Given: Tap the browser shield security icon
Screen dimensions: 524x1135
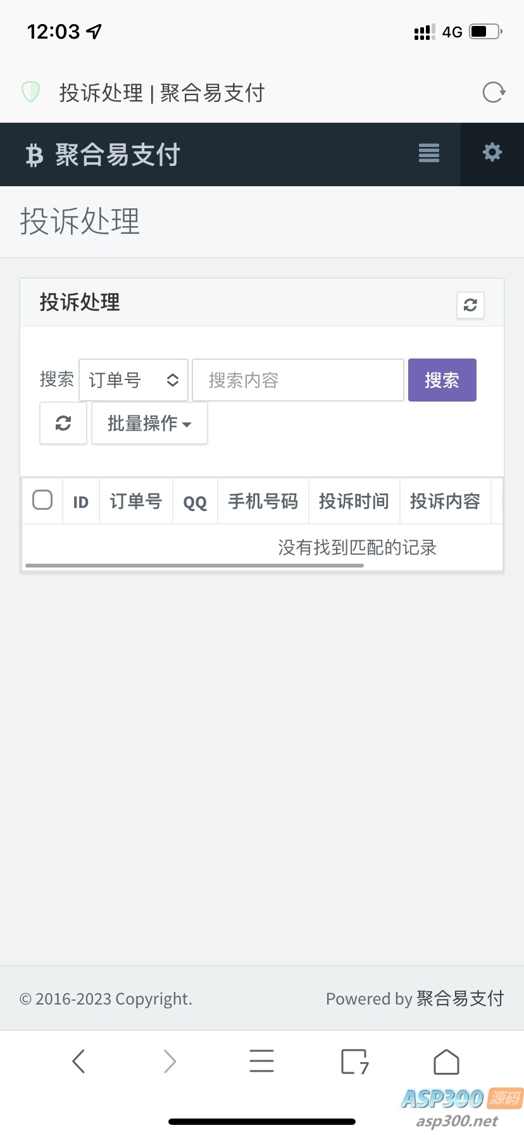Looking at the screenshot, I should click(x=31, y=92).
